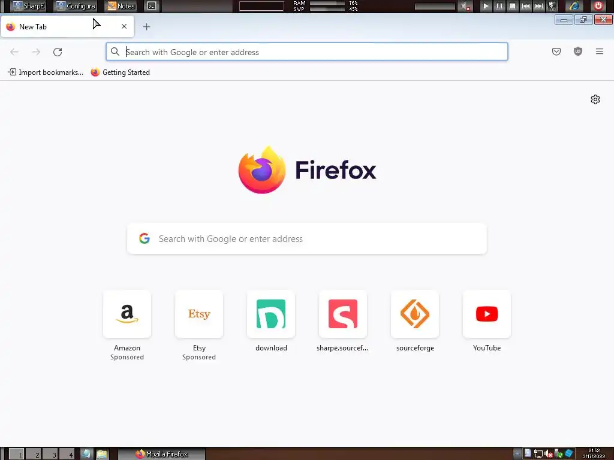Go forward one page
Screen dimensions: 614x460
tap(36, 52)
